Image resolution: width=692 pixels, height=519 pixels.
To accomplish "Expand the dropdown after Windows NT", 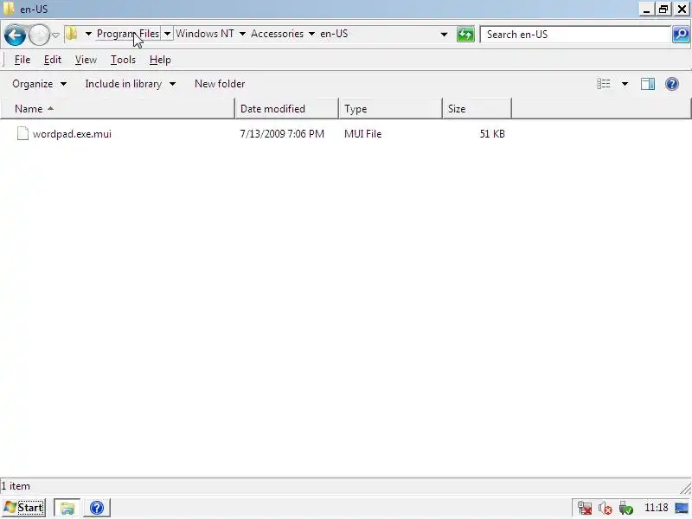I will click(x=242, y=34).
